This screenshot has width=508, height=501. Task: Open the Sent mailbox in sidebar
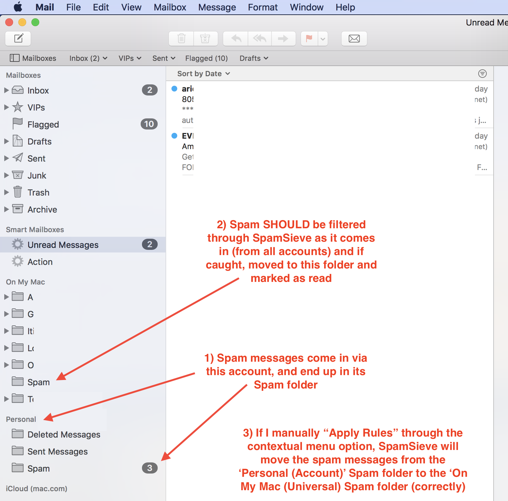(83, 158)
